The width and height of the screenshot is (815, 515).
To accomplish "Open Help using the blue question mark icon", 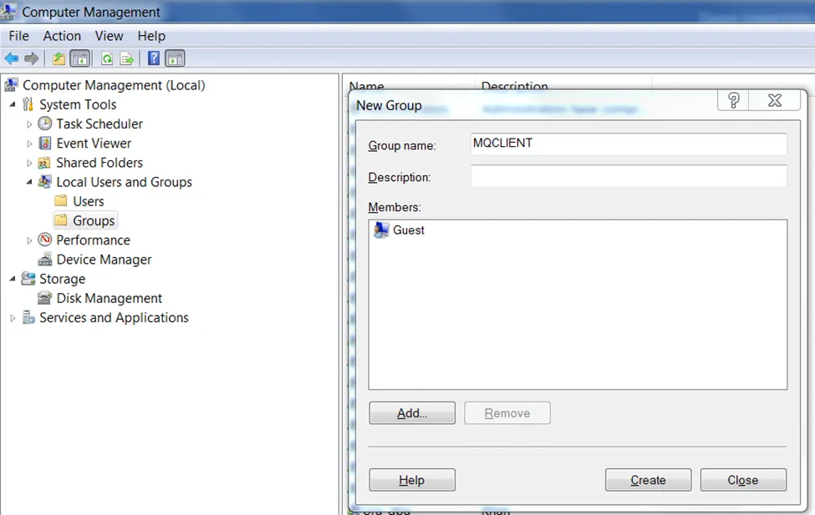I will 153,58.
